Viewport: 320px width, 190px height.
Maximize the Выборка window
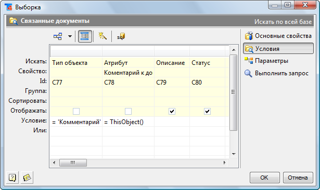tap(288, 5)
